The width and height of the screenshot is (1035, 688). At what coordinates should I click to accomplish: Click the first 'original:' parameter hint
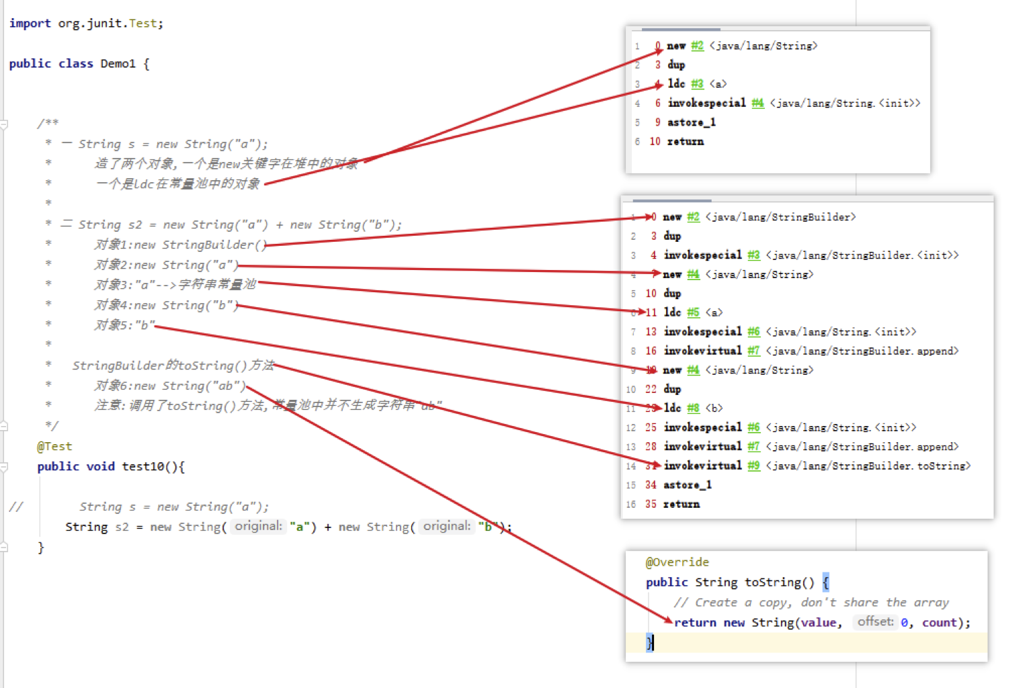click(258, 526)
